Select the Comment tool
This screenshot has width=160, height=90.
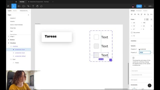pos(41,6)
